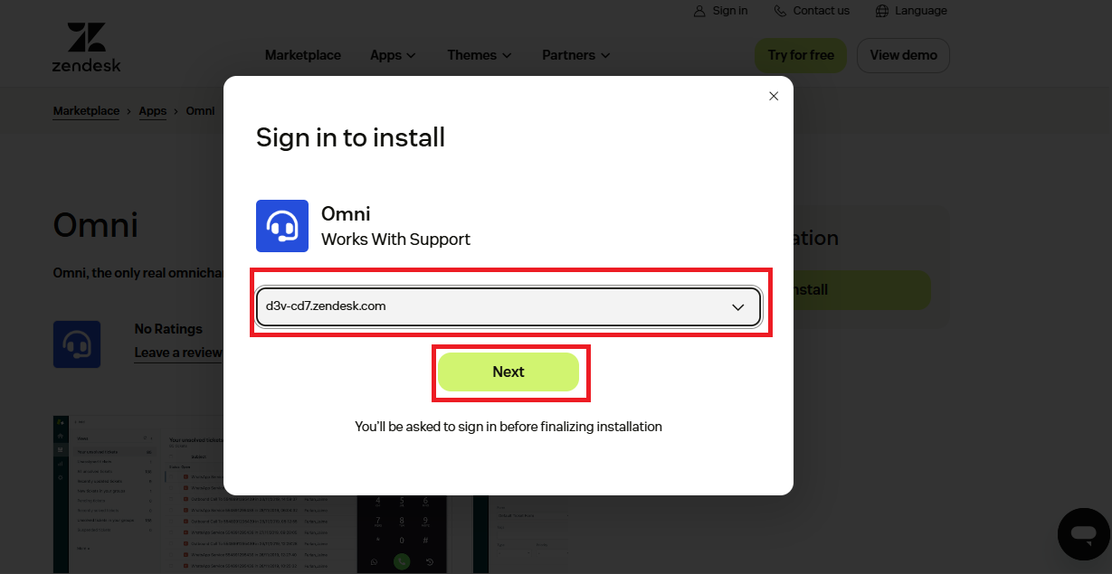
Task: Click the 'Works With Support' text
Action: click(396, 240)
